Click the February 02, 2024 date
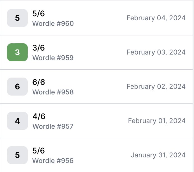Image resolution: width=194 pixels, height=172 pixels. [x=156, y=87]
